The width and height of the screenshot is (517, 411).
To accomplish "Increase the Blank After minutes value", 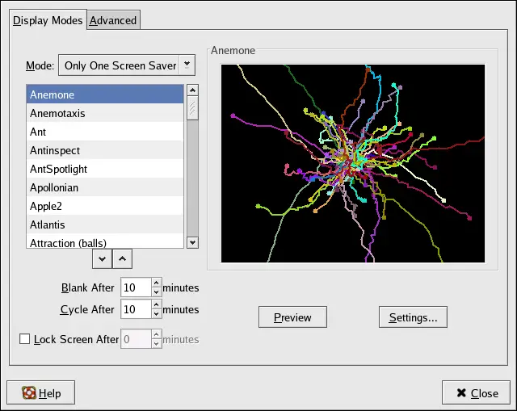I will click(x=156, y=283).
